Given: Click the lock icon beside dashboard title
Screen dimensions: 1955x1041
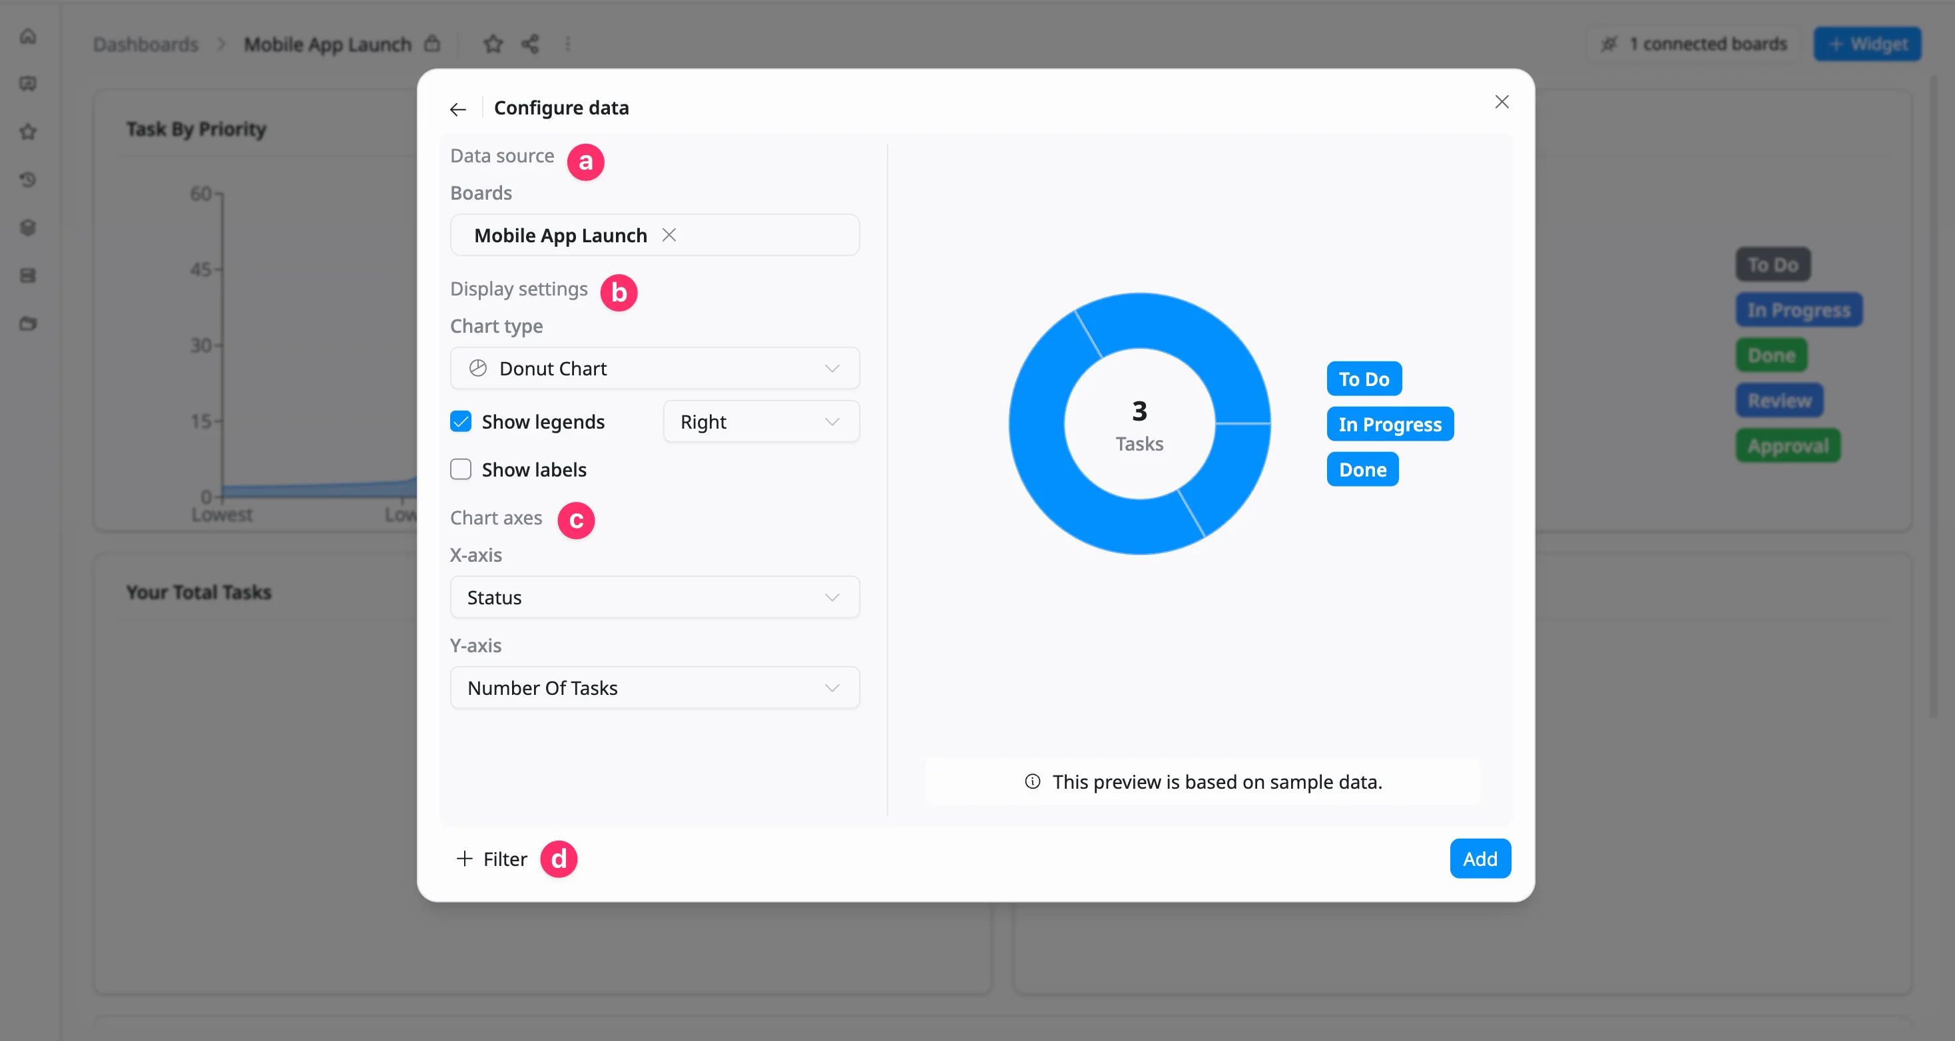Looking at the screenshot, I should pos(432,43).
